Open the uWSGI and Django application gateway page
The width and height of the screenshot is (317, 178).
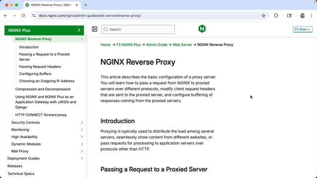(46, 102)
